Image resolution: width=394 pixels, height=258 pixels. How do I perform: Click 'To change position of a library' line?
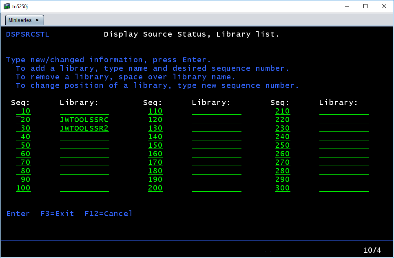click(157, 85)
